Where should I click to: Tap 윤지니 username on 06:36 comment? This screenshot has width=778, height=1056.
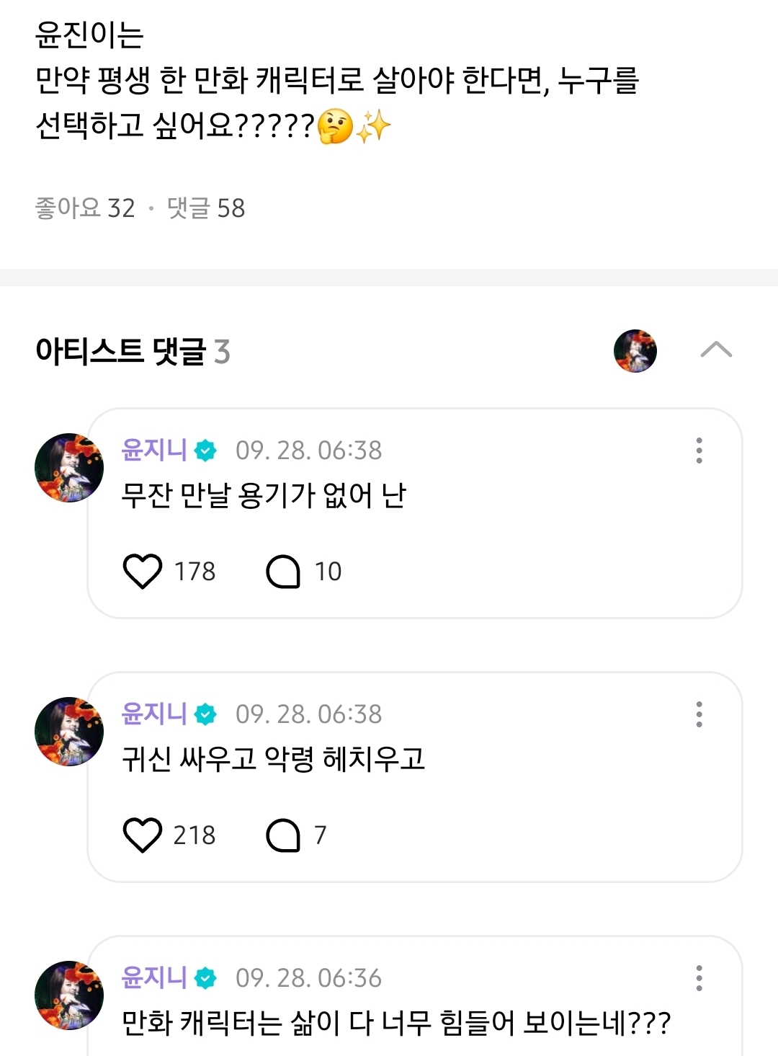click(154, 978)
